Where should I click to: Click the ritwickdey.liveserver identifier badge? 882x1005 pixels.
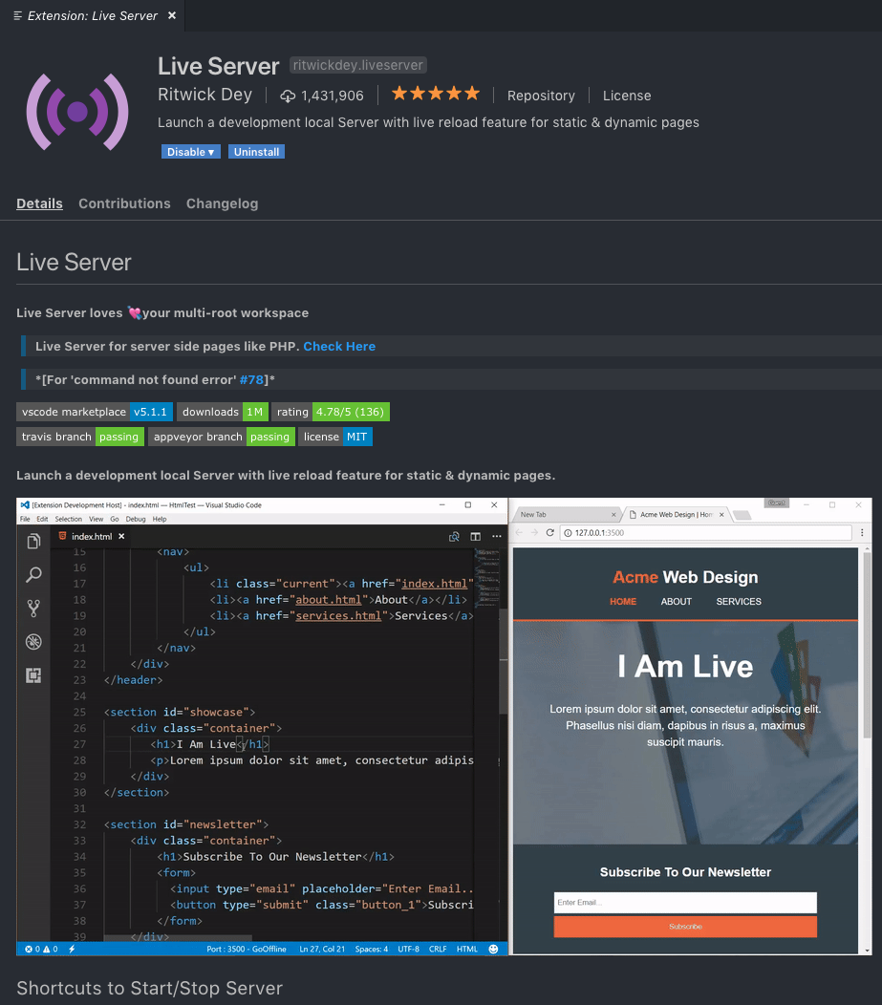[x=357, y=65]
